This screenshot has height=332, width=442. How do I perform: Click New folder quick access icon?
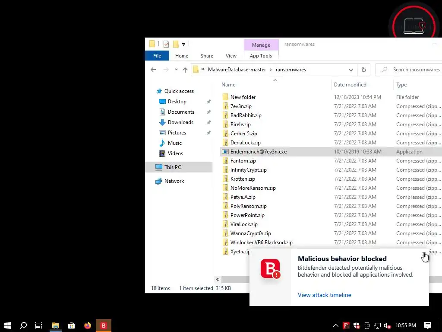point(176,44)
